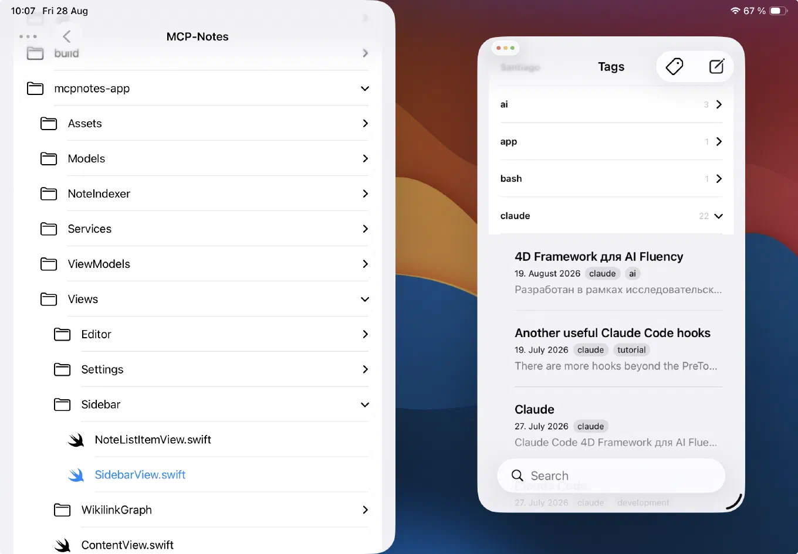This screenshot has height=554, width=798.
Task: Collapse the claude tag chevron
Action: pyautogui.click(x=719, y=216)
